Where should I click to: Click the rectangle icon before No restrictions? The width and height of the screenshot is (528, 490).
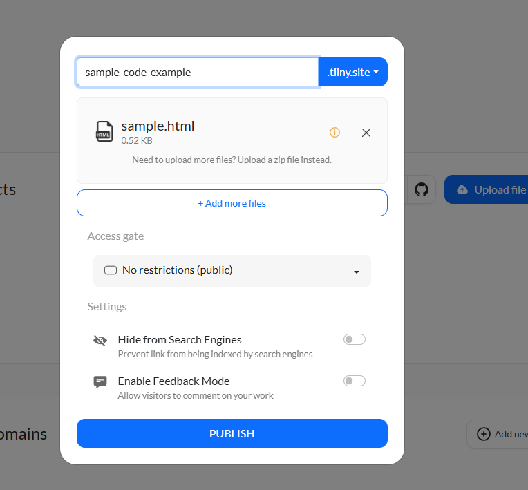tap(110, 270)
